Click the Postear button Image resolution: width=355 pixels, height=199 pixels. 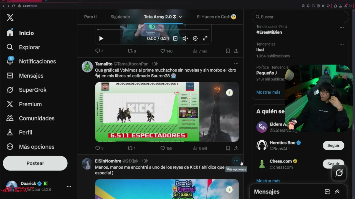(35, 163)
